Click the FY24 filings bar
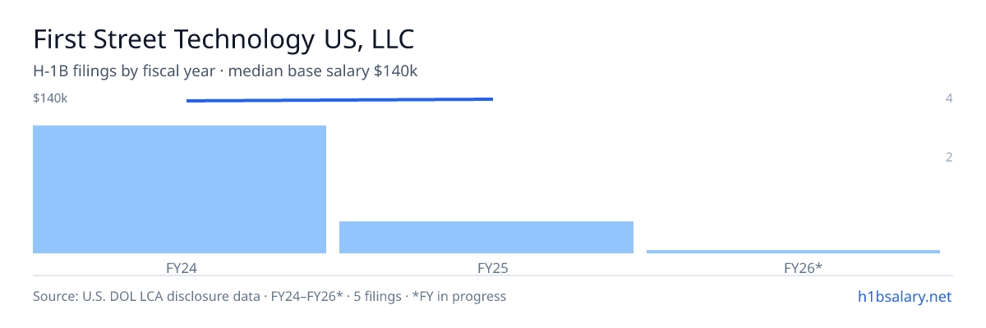The height and width of the screenshot is (328, 986). tap(179, 189)
